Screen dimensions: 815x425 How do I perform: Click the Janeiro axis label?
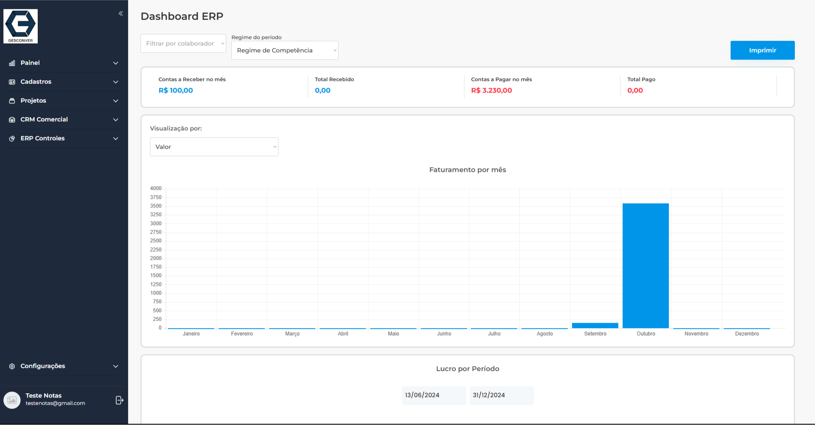point(191,334)
